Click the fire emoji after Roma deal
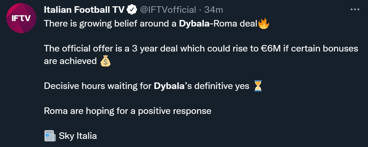Viewport: 368px width, 147px height. coord(263,24)
